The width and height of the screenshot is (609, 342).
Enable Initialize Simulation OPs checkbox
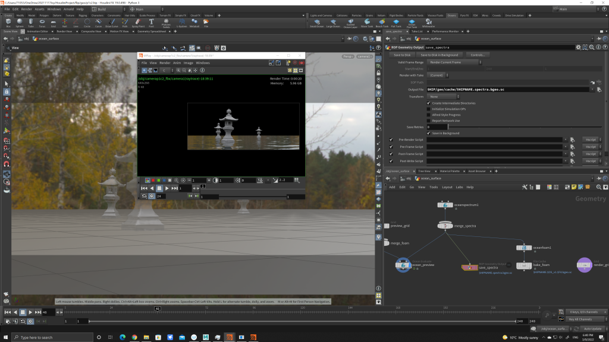click(x=428, y=109)
